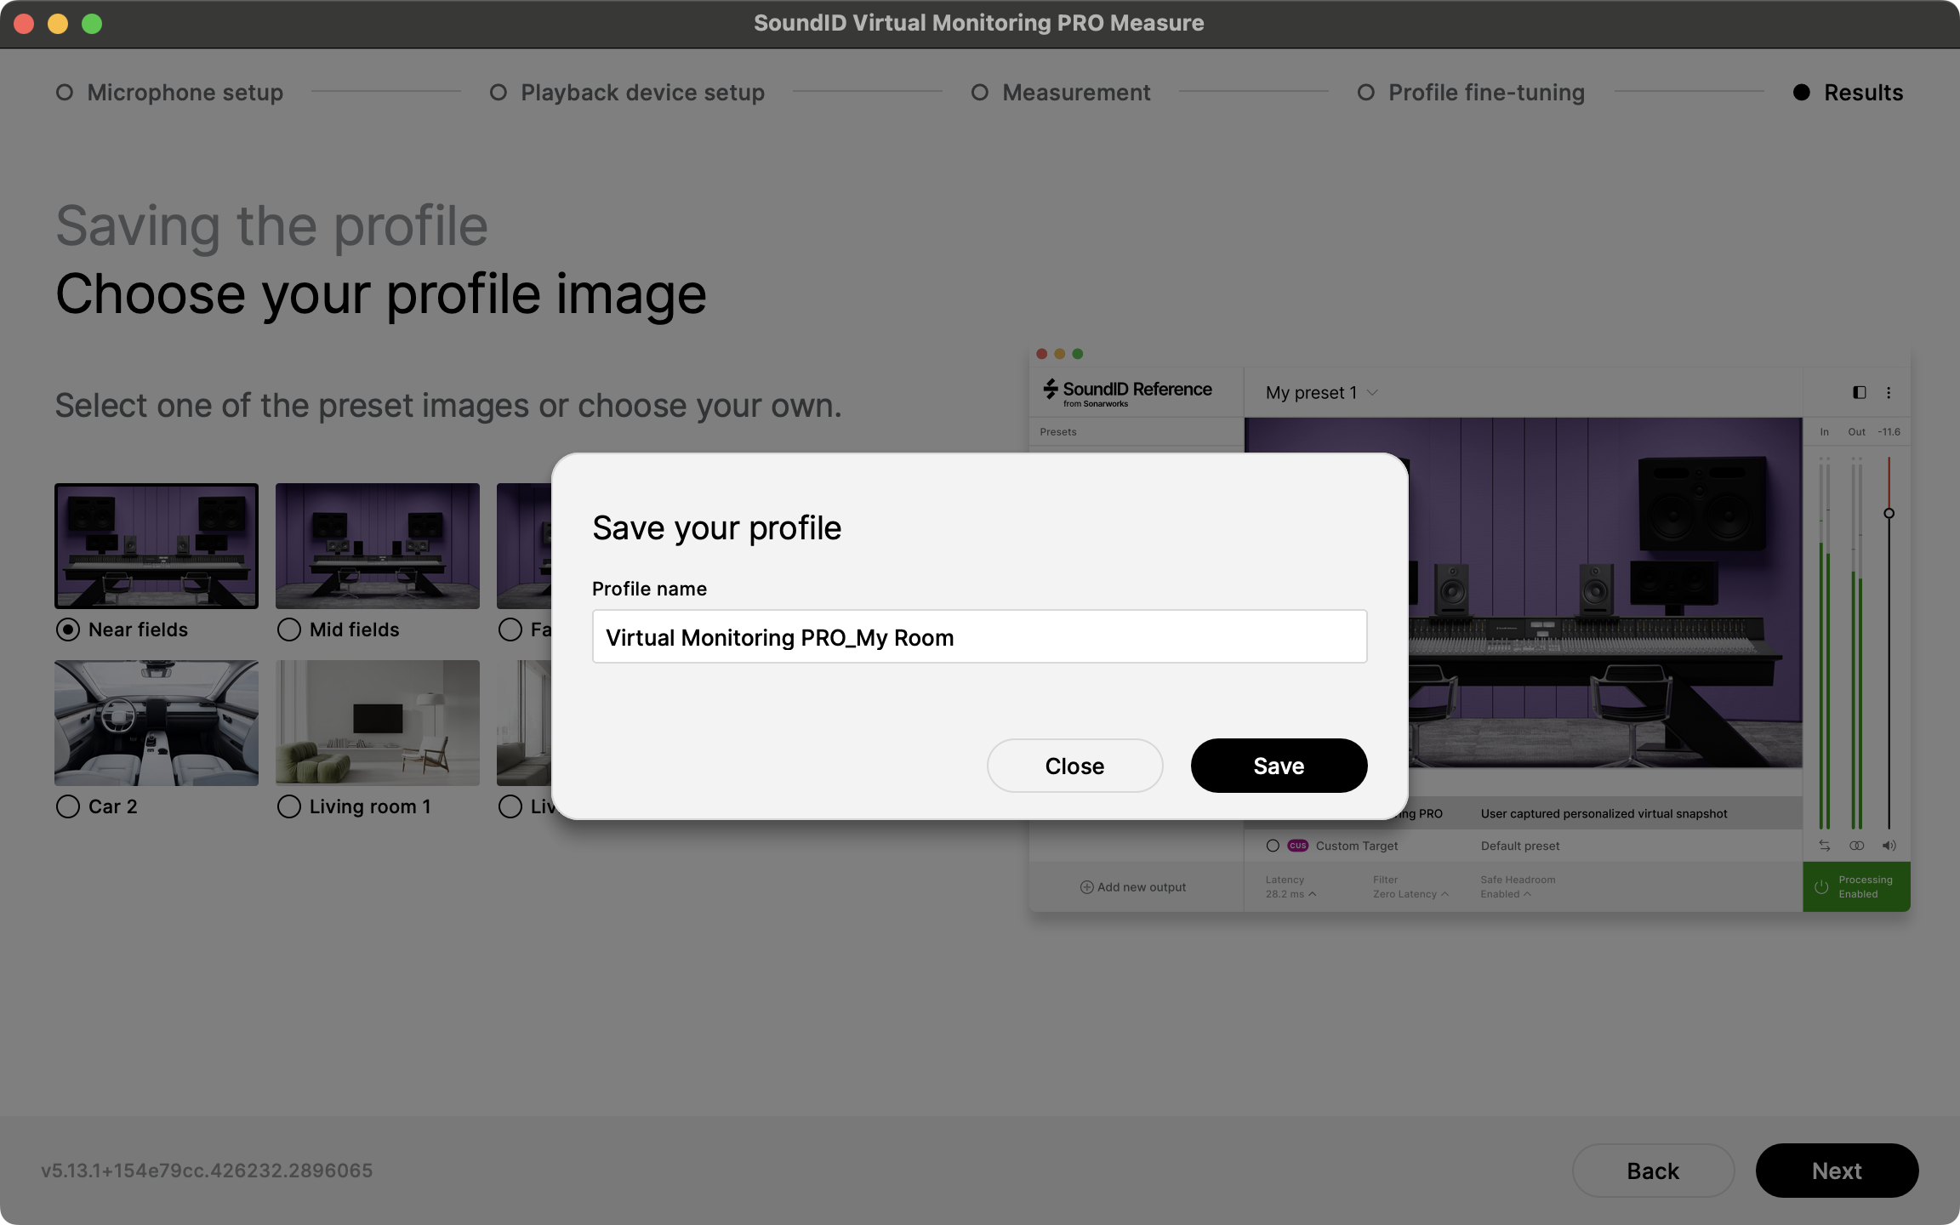
Task: Select the Mid fields radio button
Action: [x=289, y=630]
